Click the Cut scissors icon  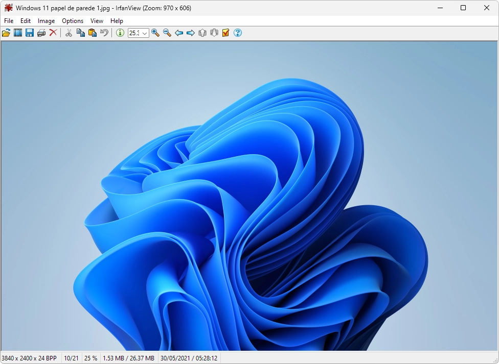69,33
